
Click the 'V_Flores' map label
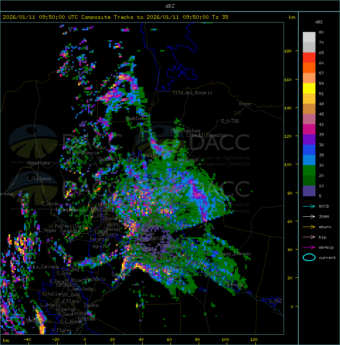click(62, 330)
